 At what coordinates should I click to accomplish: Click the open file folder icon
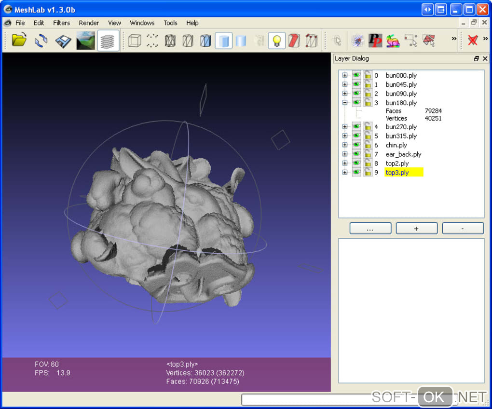pos(19,41)
